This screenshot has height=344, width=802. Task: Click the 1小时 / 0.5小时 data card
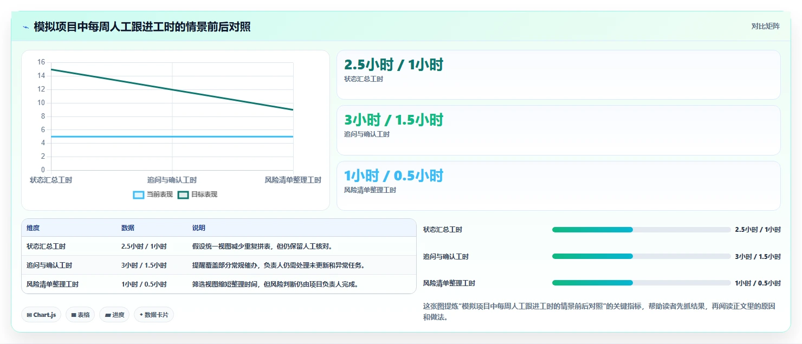click(558, 186)
